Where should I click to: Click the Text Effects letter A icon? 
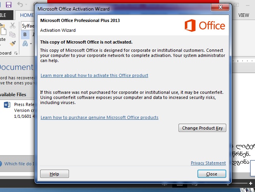(25, 44)
